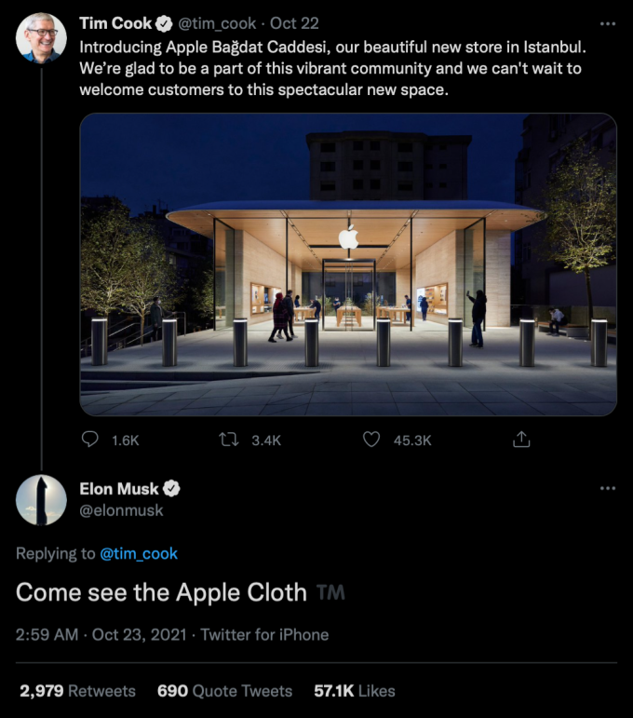The height and width of the screenshot is (718, 633).
Task: Click the @tim_cook link in Replying to
Action: [x=139, y=553]
